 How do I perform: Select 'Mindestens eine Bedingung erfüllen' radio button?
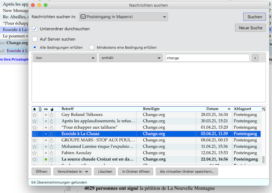(x=92, y=47)
